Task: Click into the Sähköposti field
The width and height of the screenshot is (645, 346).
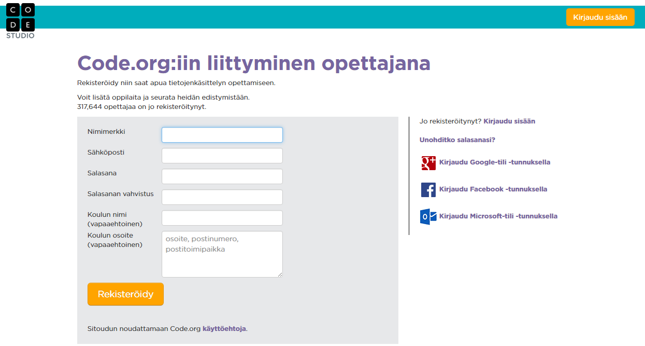Action: click(222, 156)
